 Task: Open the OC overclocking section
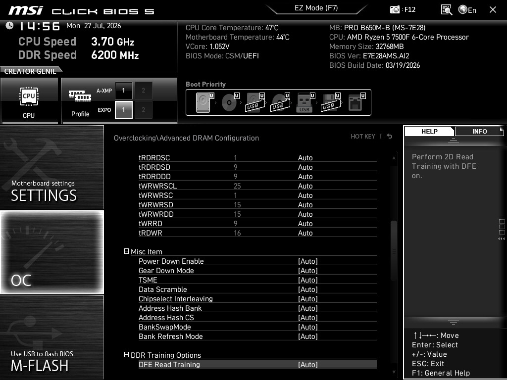click(x=52, y=252)
